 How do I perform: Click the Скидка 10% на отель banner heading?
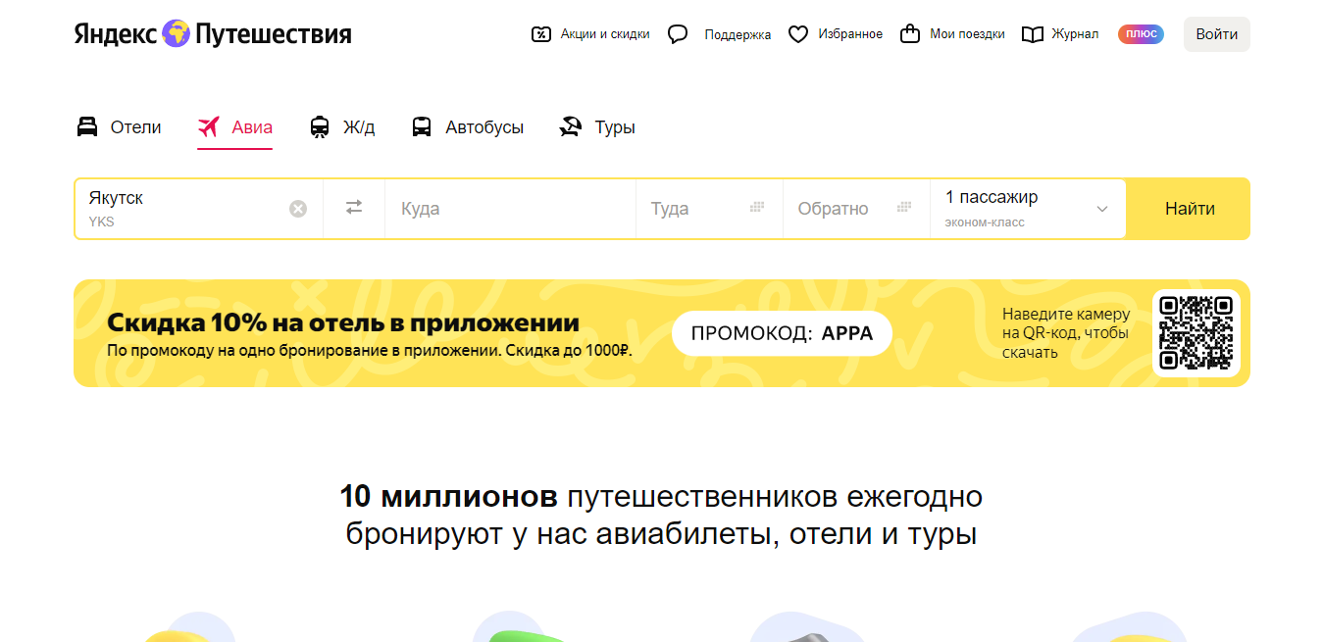click(343, 322)
